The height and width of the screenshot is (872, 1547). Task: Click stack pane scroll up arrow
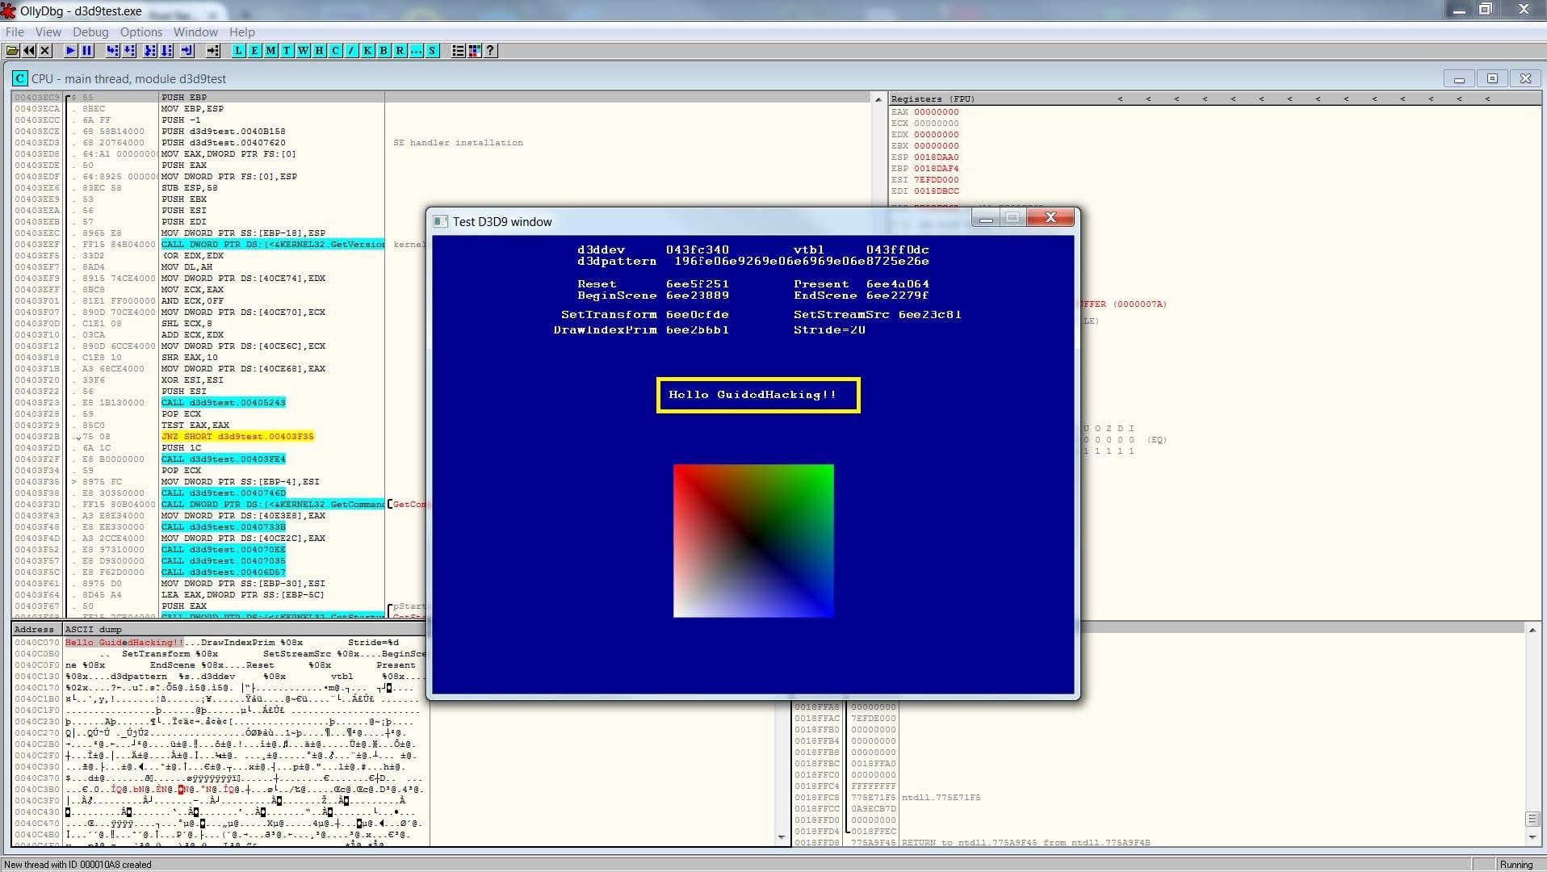tap(1532, 629)
